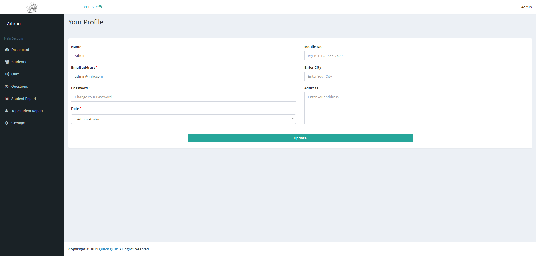Click the Visit Site arrow icon
The height and width of the screenshot is (256, 536).
tap(100, 7)
